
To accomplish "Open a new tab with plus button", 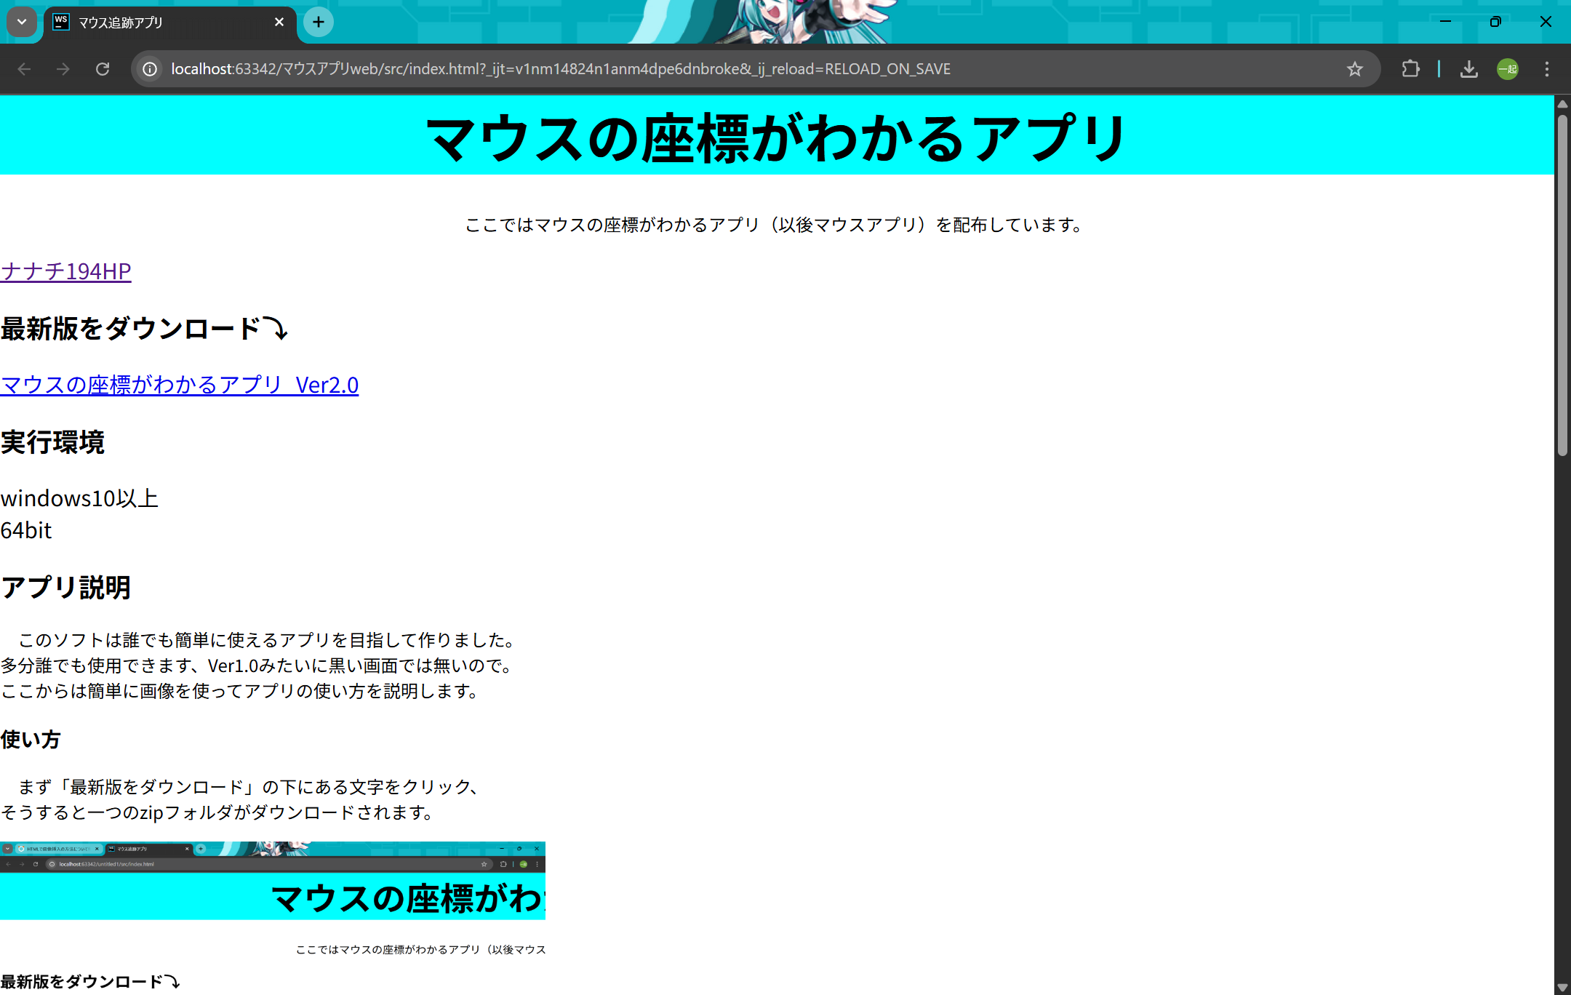I will [319, 22].
